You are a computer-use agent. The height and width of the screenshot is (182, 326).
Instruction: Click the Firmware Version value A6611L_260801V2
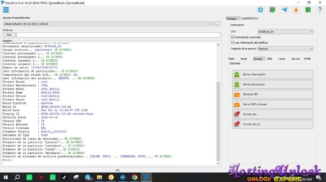pyautogui.click(x=53, y=131)
